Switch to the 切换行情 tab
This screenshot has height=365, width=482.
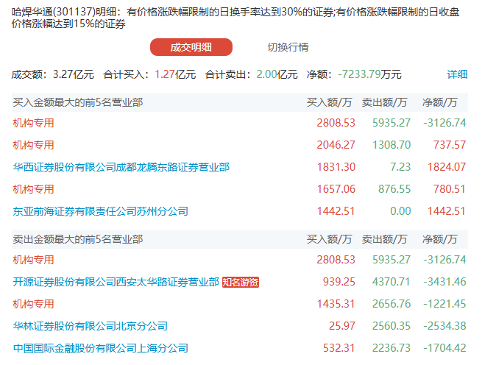pyautogui.click(x=288, y=47)
